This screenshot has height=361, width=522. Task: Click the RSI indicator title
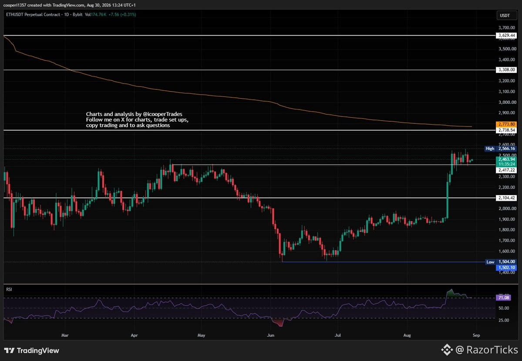tap(9, 290)
